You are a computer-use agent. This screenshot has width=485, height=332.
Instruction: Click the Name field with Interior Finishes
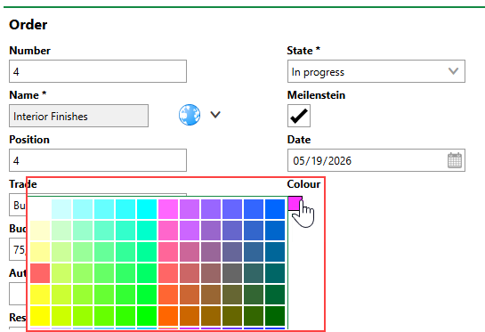tap(79, 116)
